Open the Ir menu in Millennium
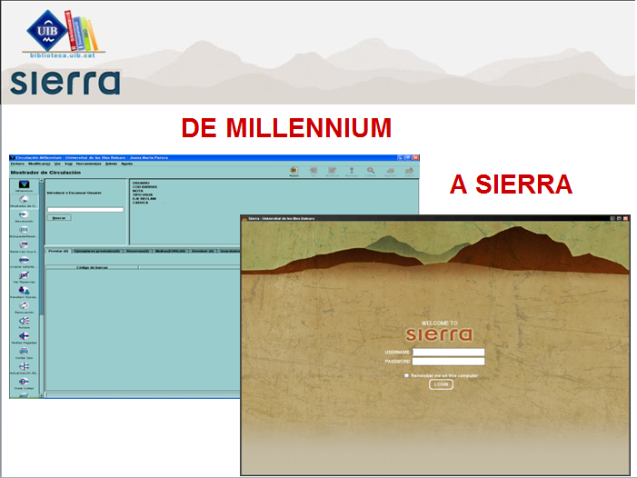This screenshot has height=478, width=637. click(x=69, y=164)
